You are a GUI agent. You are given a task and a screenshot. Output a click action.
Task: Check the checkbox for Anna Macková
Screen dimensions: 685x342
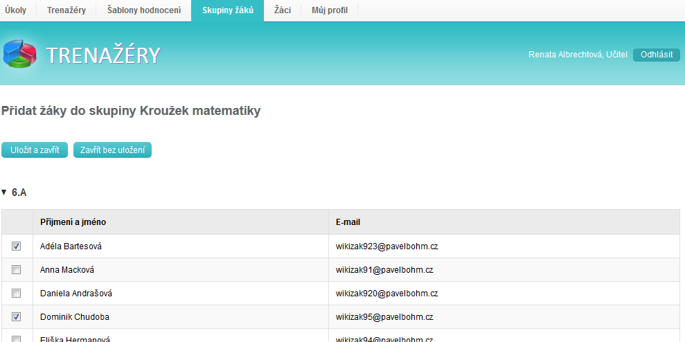click(17, 270)
